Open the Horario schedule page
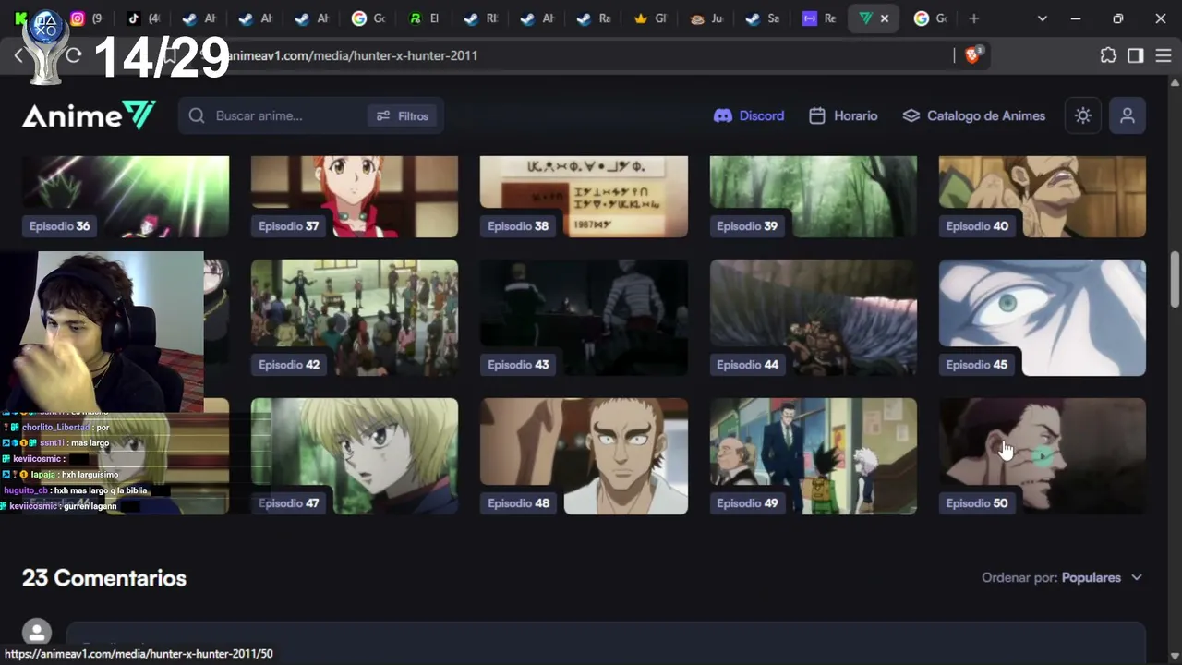Screen dimensions: 1182x665 point(843,115)
